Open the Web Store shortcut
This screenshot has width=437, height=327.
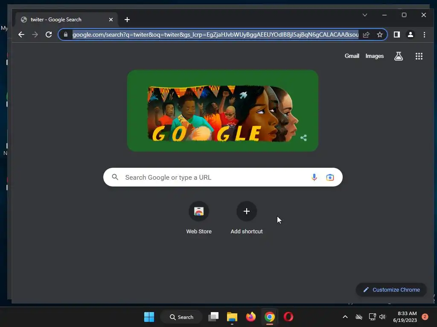click(x=199, y=218)
